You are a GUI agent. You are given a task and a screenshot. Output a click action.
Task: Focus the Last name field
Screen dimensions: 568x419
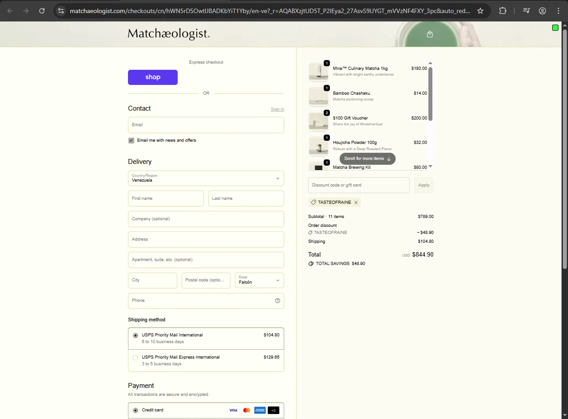[246, 198]
